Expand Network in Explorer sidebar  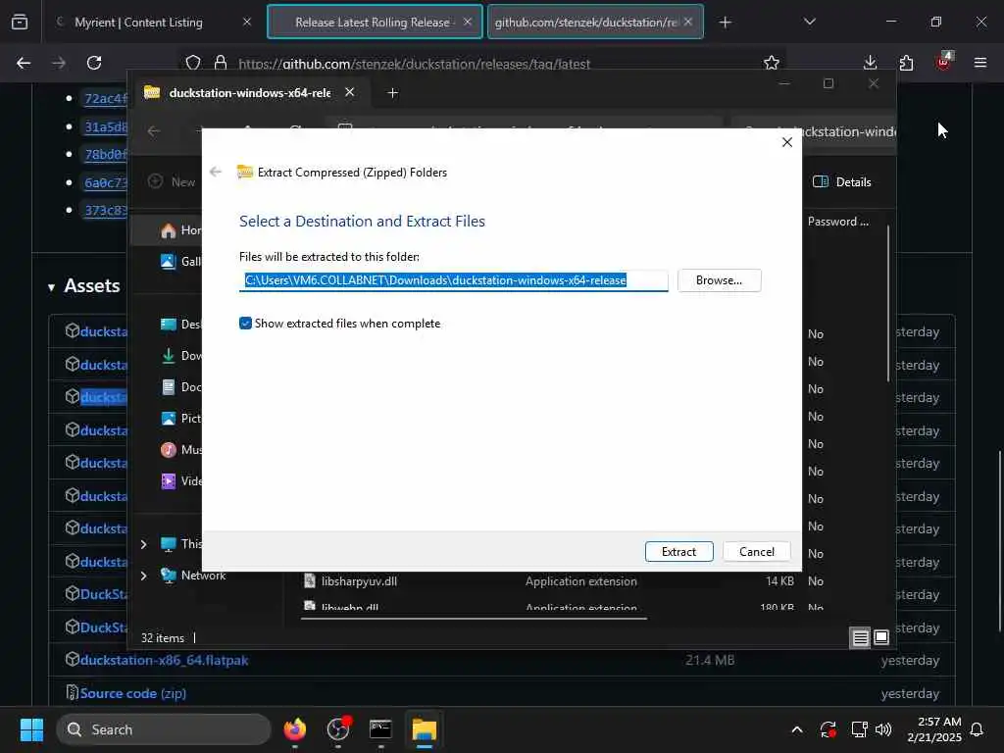(143, 576)
